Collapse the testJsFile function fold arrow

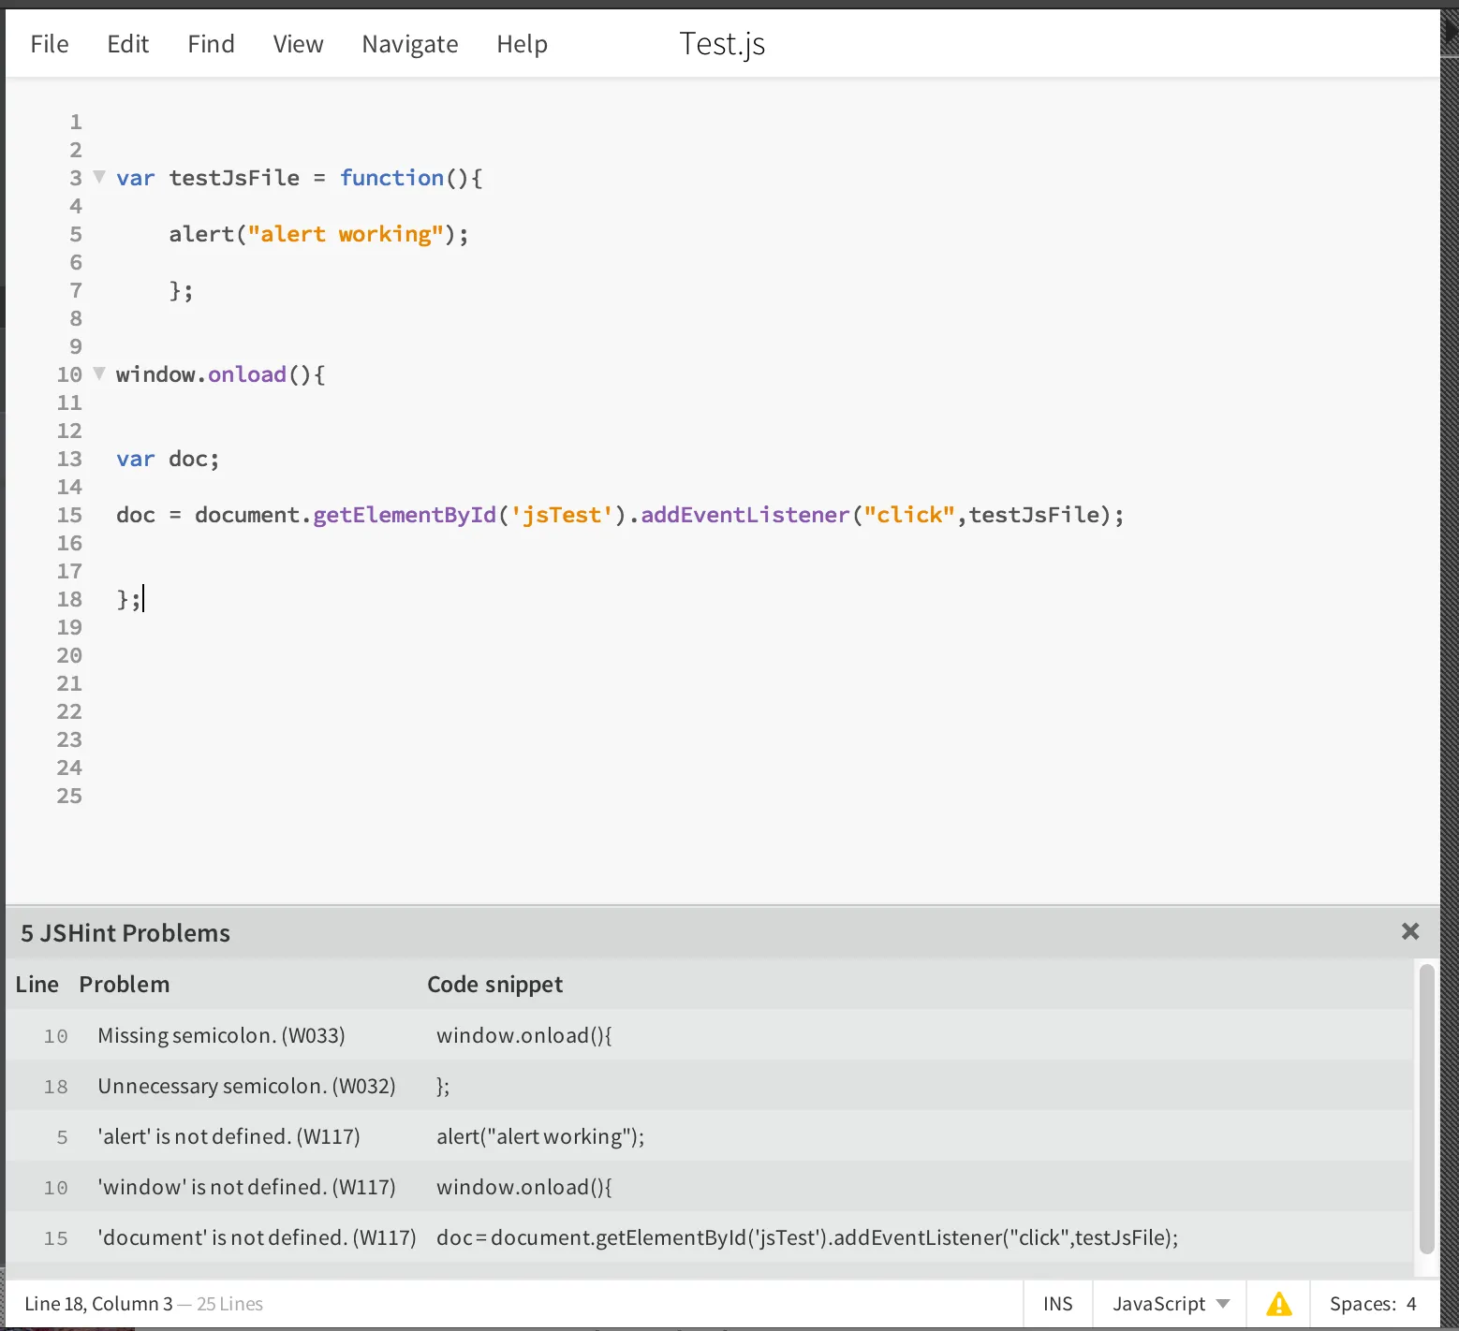[x=99, y=177]
